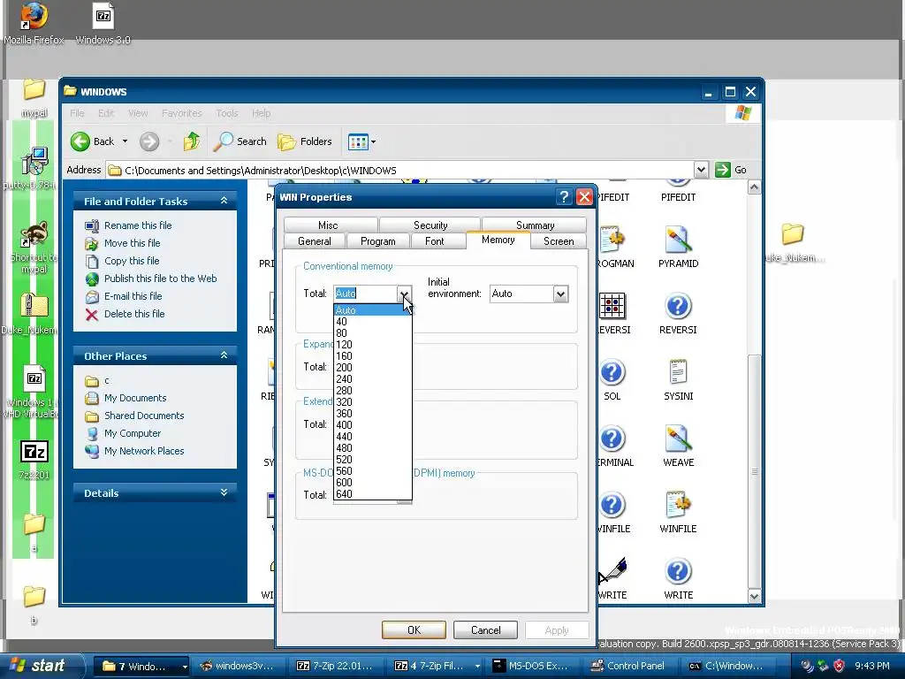Go up one folder level
Viewport: 905px width, 679px height.
pos(192,141)
